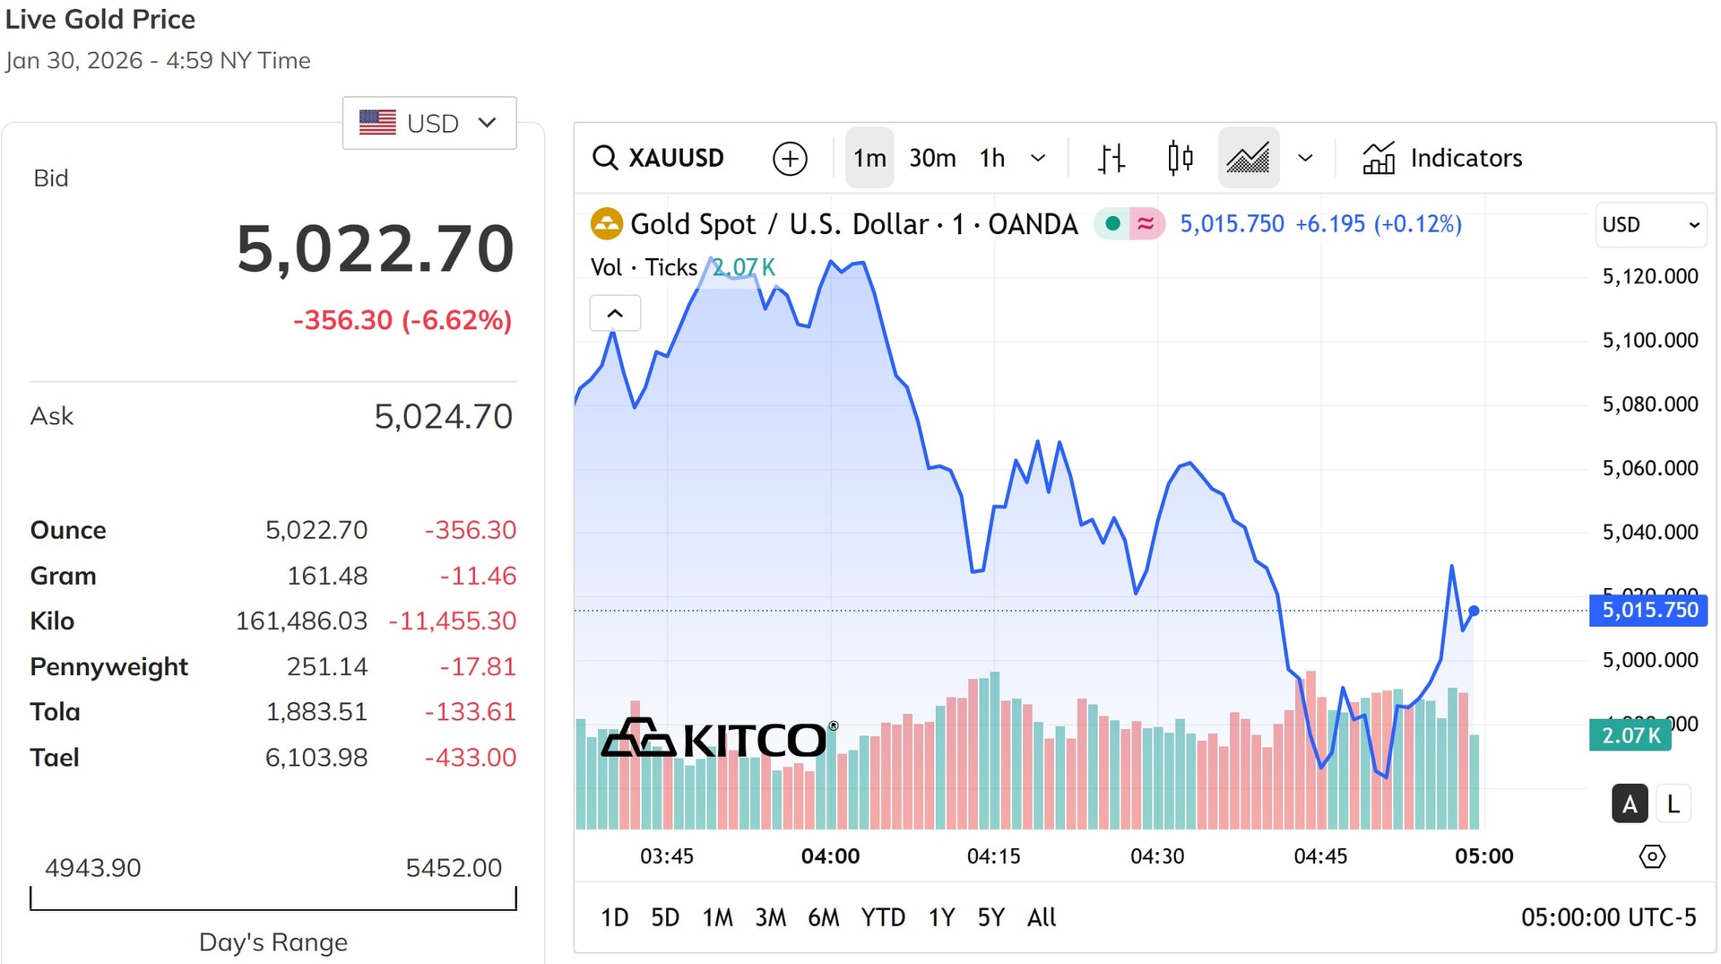Viewport: 1721px width, 964px height.
Task: Collapse the legend with the up chevron
Action: (615, 313)
